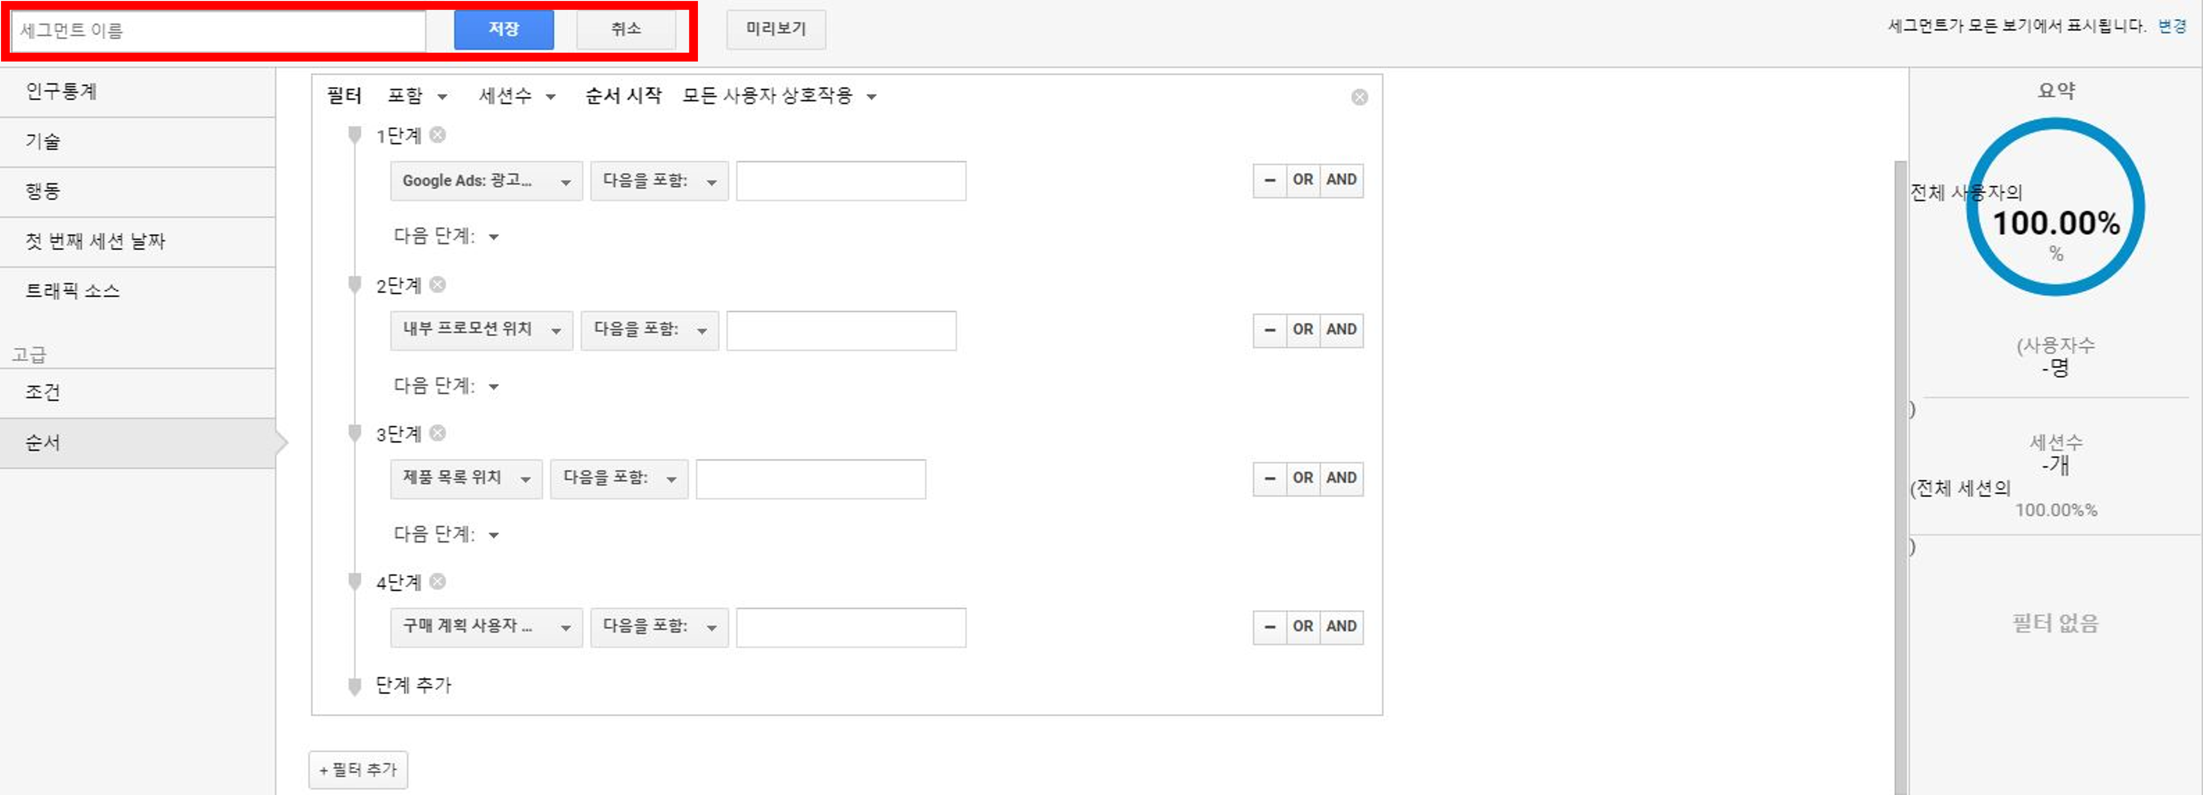Add OR condition to step 1
The width and height of the screenshot is (2203, 795).
(1302, 181)
